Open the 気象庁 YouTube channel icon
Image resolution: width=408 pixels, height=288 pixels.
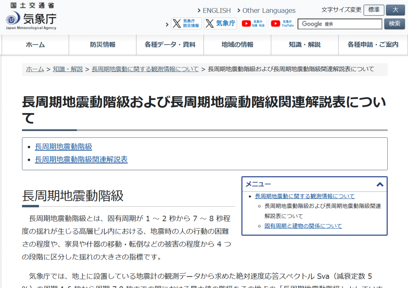pos(283,23)
